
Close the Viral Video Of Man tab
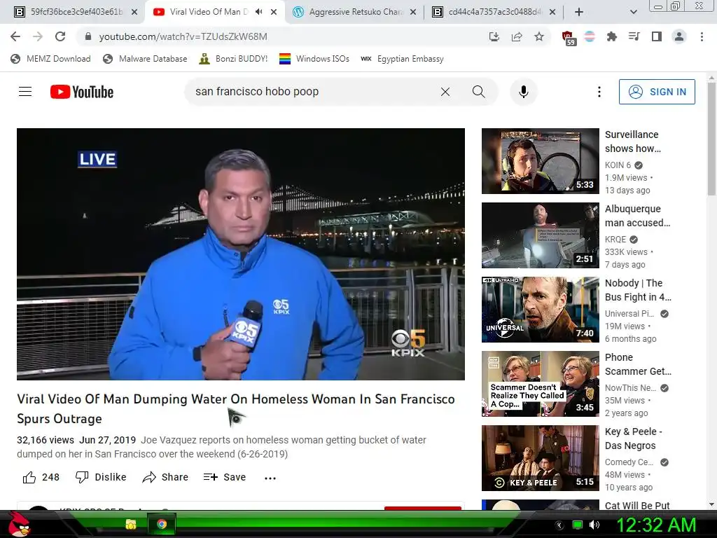[x=274, y=13]
